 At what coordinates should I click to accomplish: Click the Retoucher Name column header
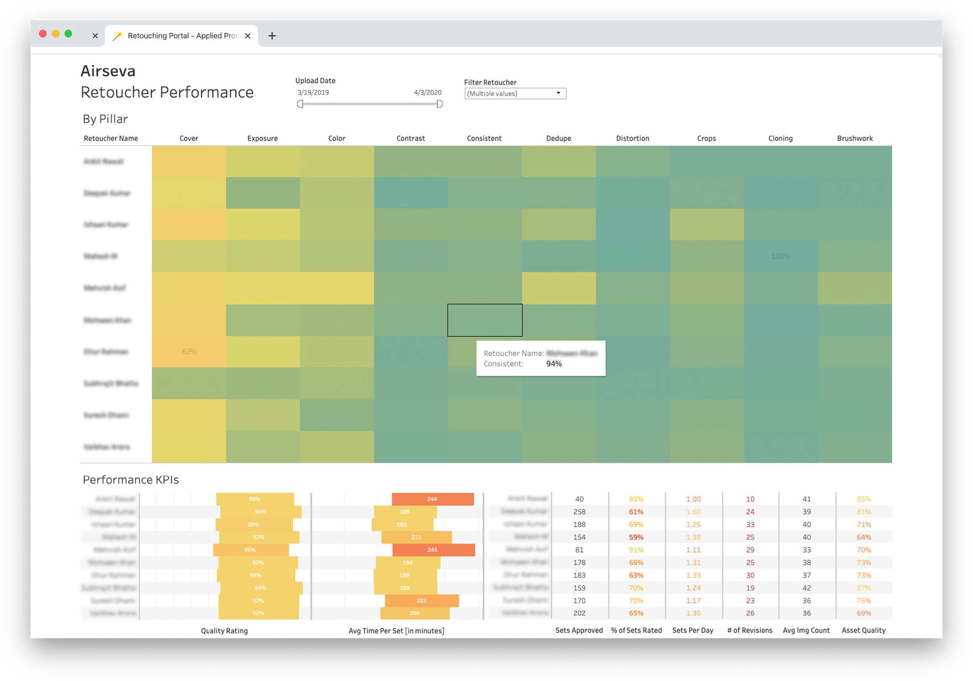[110, 138]
